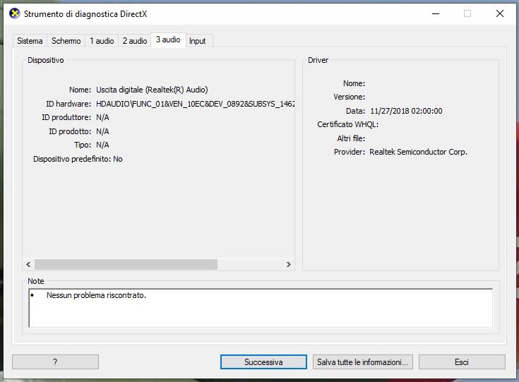Image resolution: width=519 pixels, height=382 pixels.
Task: Click the ID prodotto N/A value
Action: (x=102, y=131)
